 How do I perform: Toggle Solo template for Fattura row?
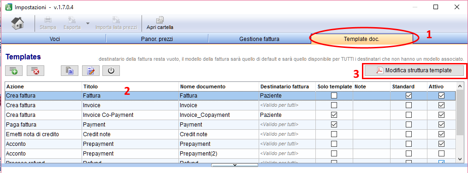pyautogui.click(x=334, y=96)
